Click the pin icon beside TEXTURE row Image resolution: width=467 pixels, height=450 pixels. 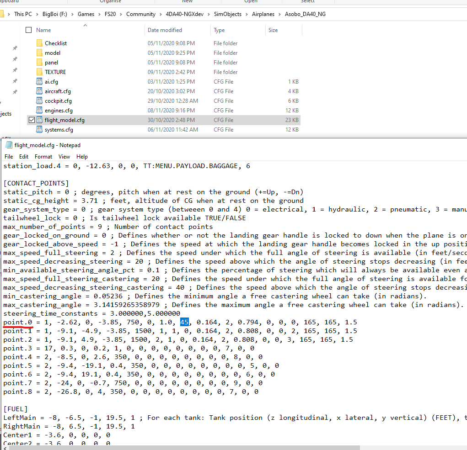coord(15,70)
